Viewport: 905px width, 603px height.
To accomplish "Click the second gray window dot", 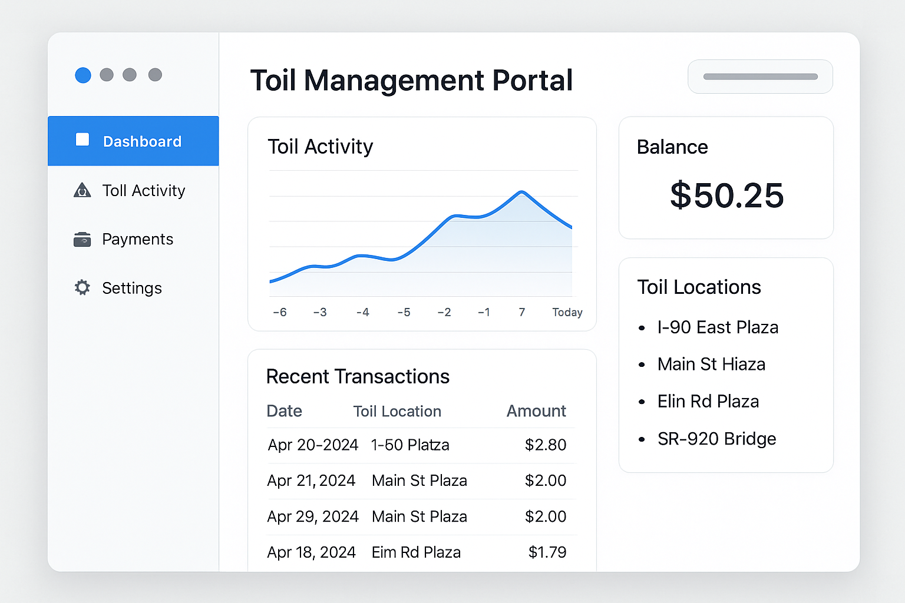I will click(x=107, y=75).
